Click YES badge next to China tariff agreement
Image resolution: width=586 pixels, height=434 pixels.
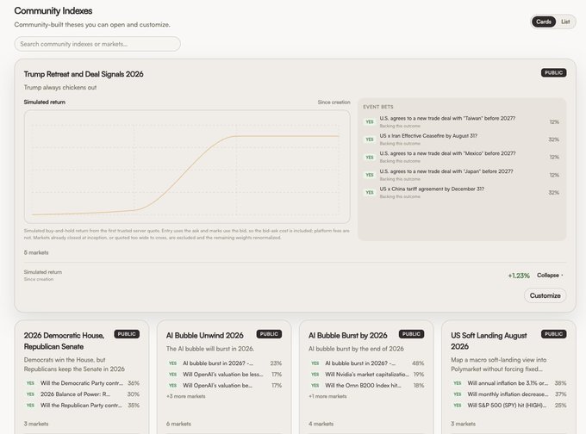coord(369,192)
